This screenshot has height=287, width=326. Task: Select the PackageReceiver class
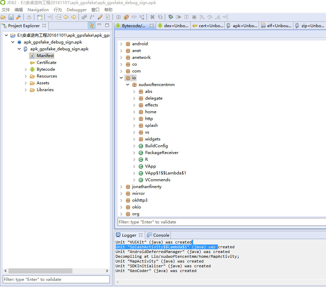point(161,153)
